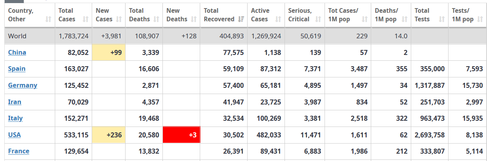Click World serious critical 50,619
This screenshot has height=161, width=487.
click(311, 36)
